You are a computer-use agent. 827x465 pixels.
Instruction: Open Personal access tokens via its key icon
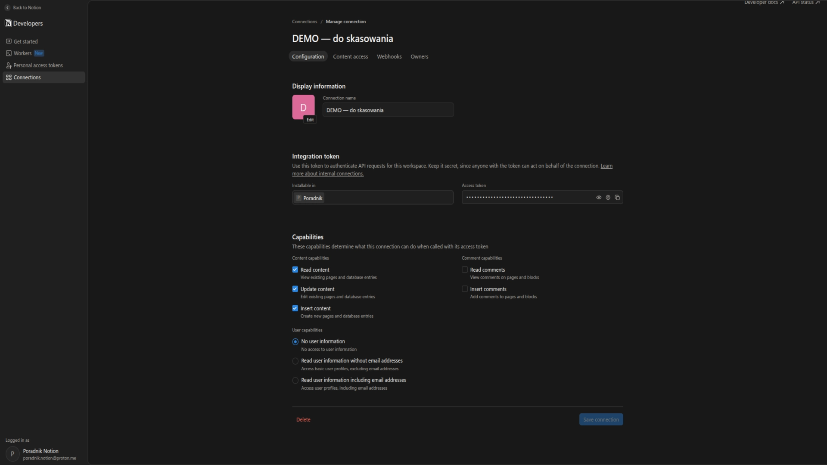point(9,65)
